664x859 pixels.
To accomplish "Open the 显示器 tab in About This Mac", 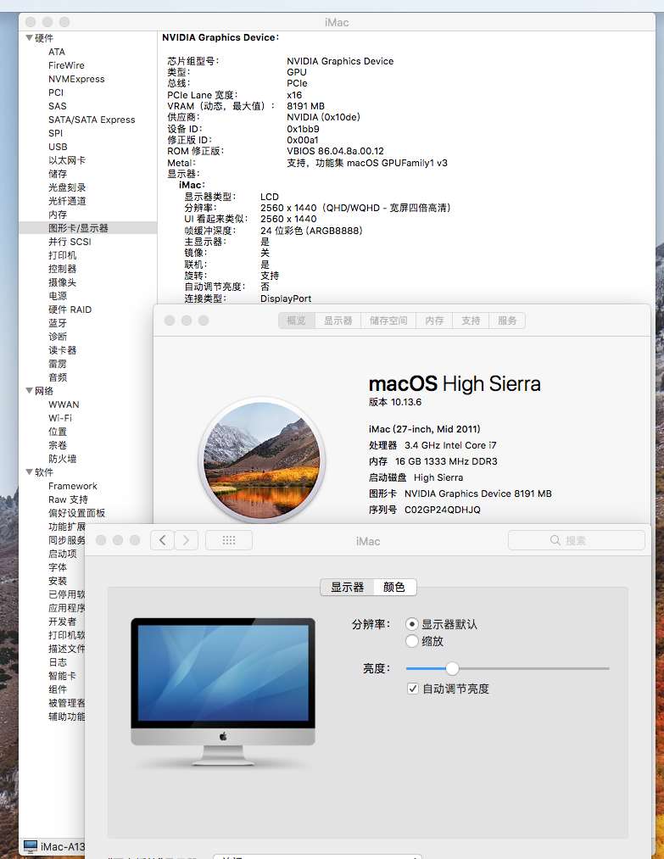I will [x=338, y=321].
